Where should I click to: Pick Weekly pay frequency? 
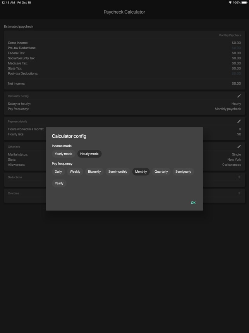coord(75,172)
